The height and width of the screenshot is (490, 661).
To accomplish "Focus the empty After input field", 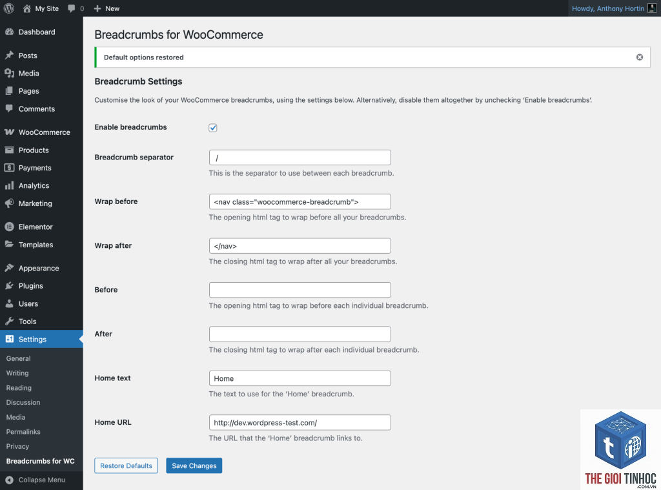I will 300,334.
